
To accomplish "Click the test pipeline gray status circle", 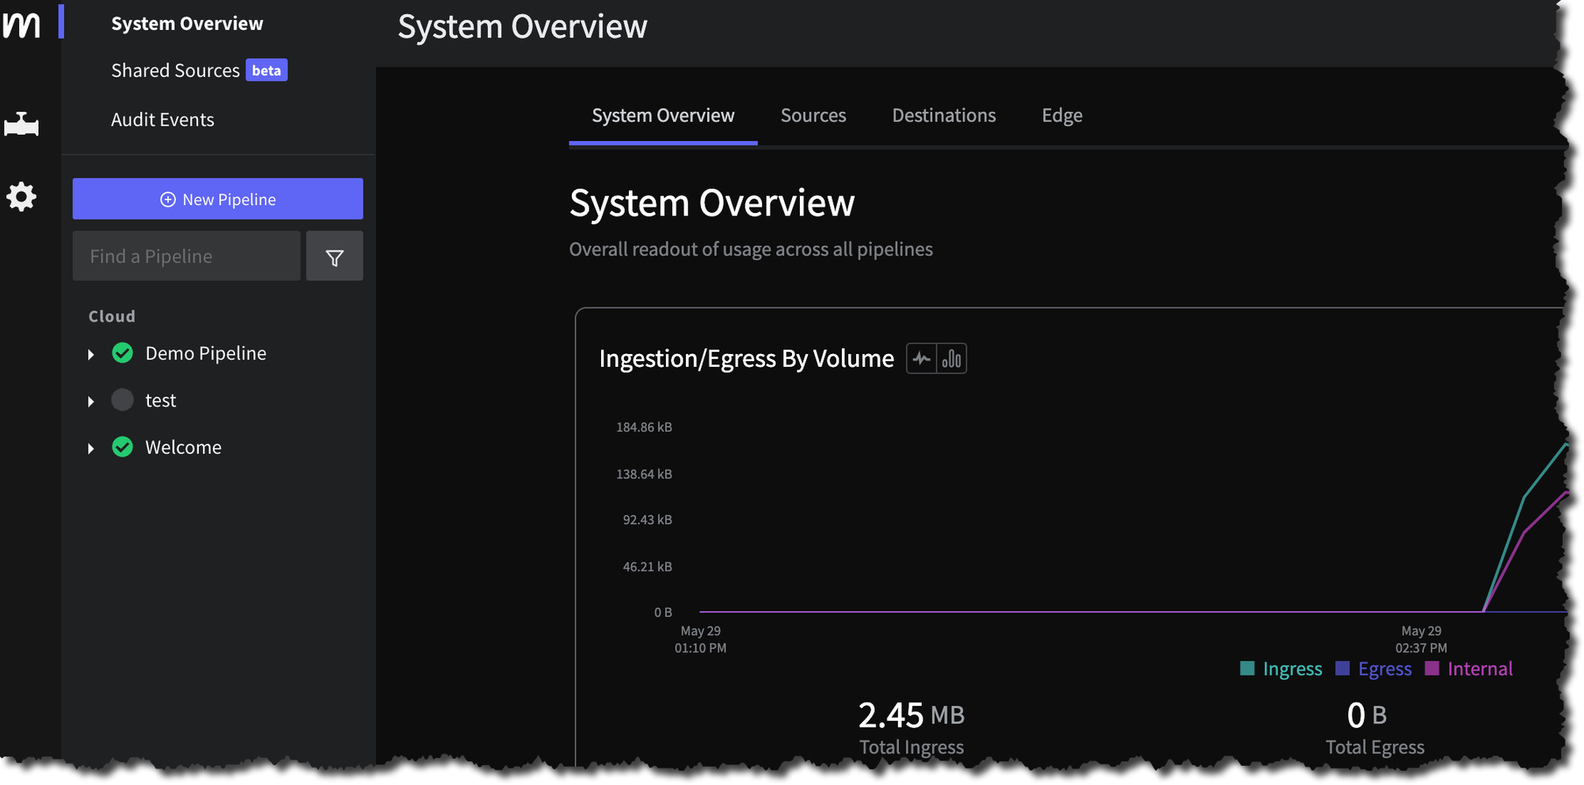I will 123,400.
